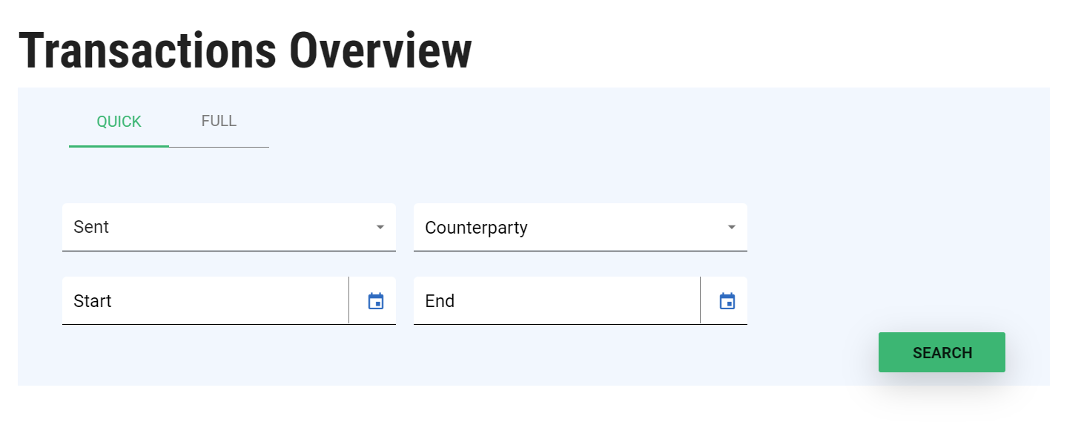Click the divider beside the Start calendar icon
The height and width of the screenshot is (422, 1084).
pyautogui.click(x=348, y=300)
